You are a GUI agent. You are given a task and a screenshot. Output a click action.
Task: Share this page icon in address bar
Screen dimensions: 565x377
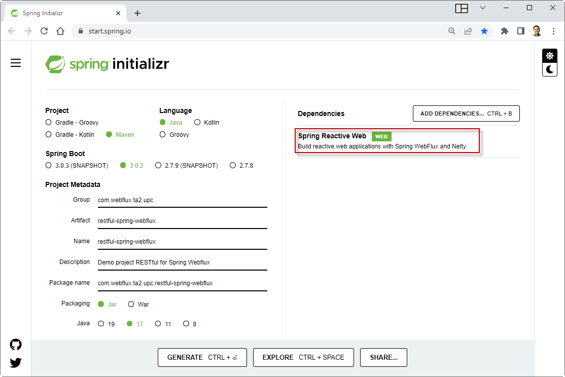tap(468, 31)
